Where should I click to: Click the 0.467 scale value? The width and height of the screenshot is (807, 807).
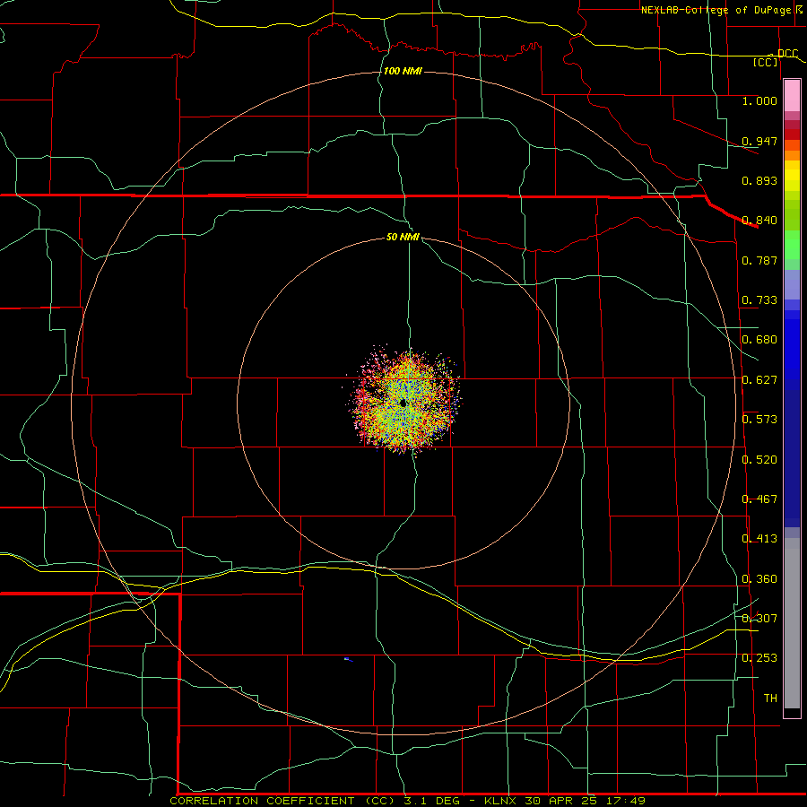point(759,499)
